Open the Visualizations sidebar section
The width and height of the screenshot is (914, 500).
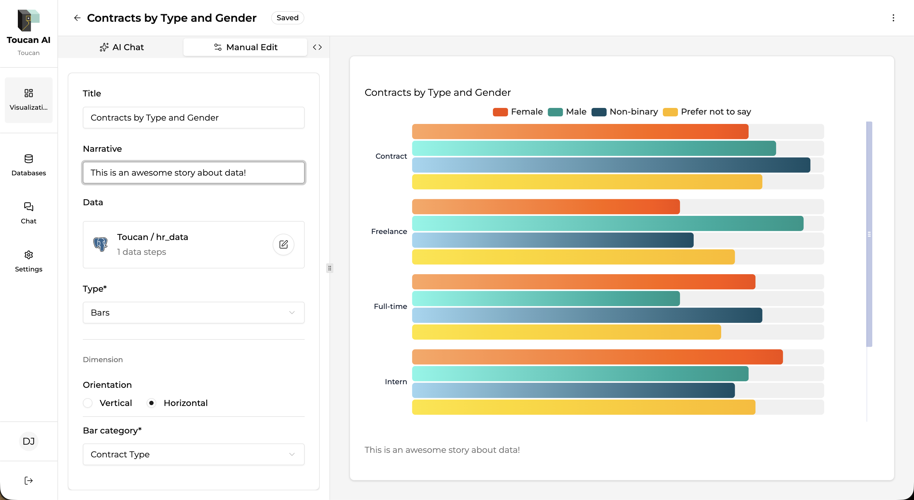28,100
